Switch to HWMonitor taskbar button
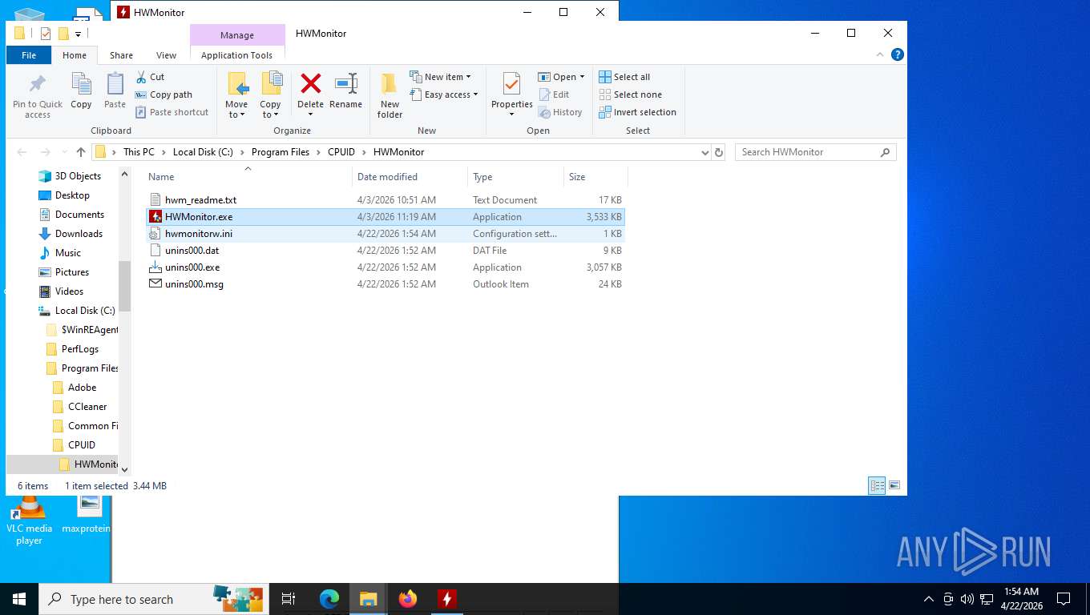Screen dimensions: 1090x615 pos(447,599)
